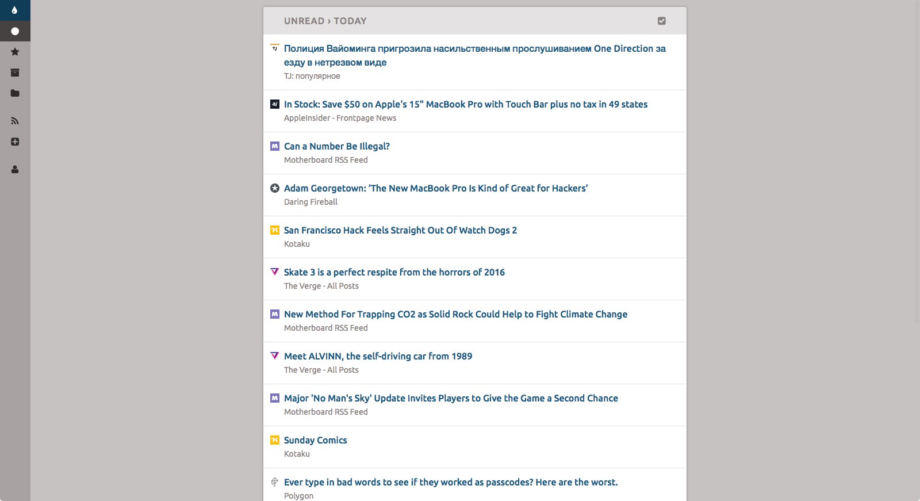Click the Daring Fireball star favicon
Viewport: 920px width, 501px height.
275,188
